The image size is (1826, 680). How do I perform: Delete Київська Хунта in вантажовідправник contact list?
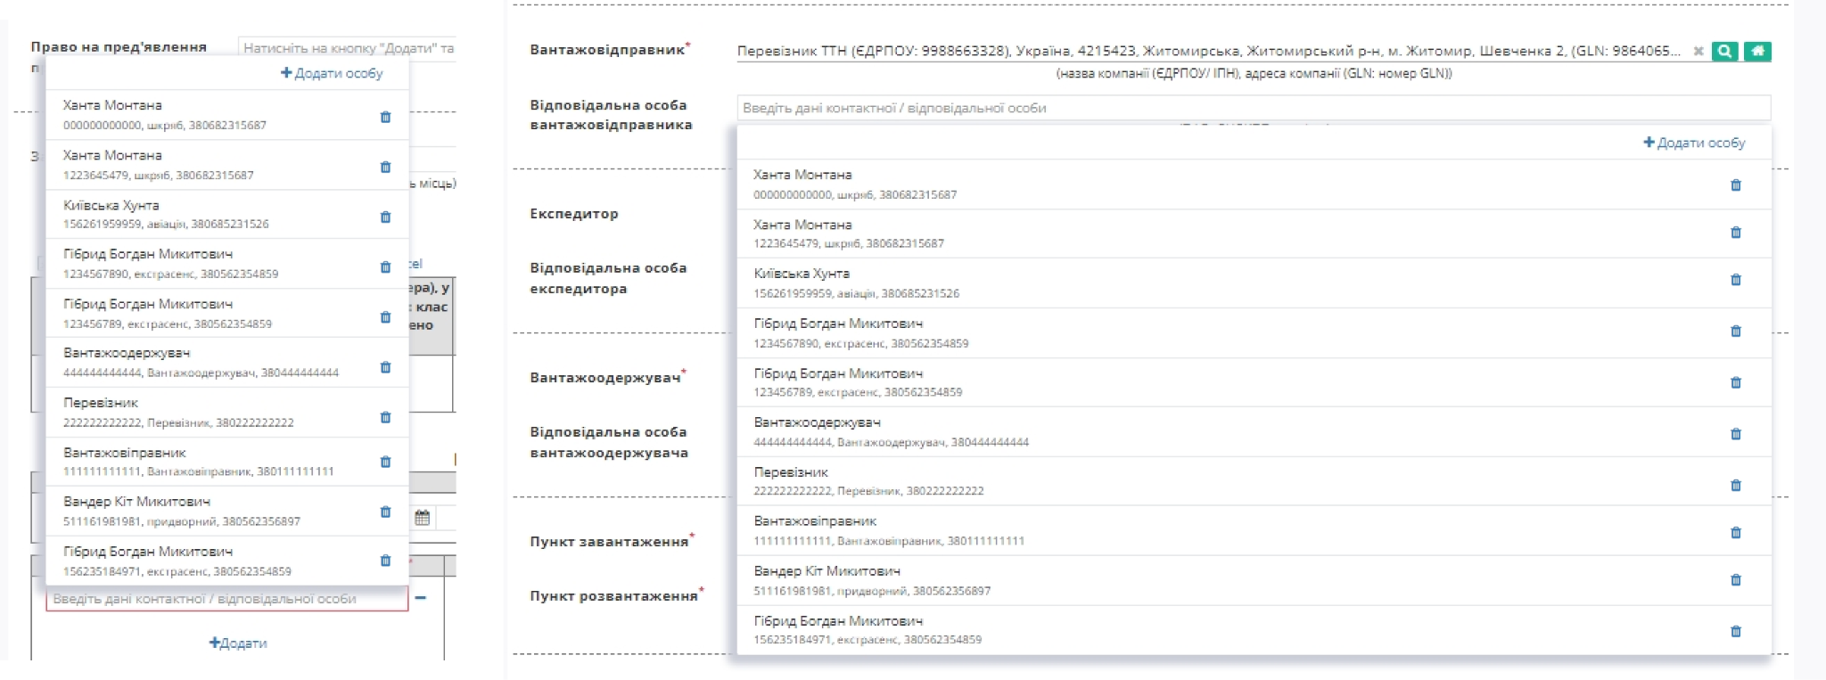[x=1735, y=279]
